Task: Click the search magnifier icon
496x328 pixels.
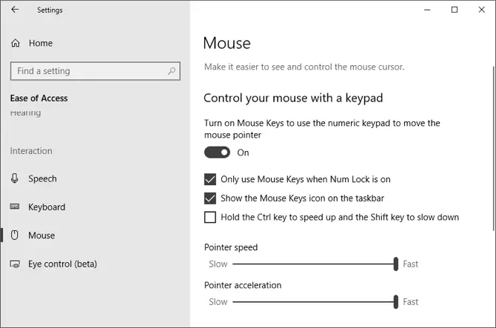Action: pyautogui.click(x=172, y=71)
